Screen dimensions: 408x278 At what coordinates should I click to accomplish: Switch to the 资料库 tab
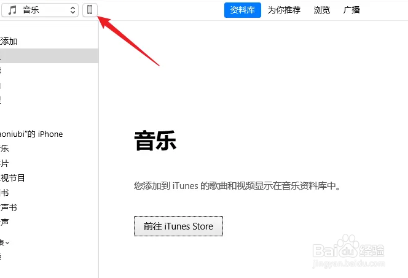243,10
